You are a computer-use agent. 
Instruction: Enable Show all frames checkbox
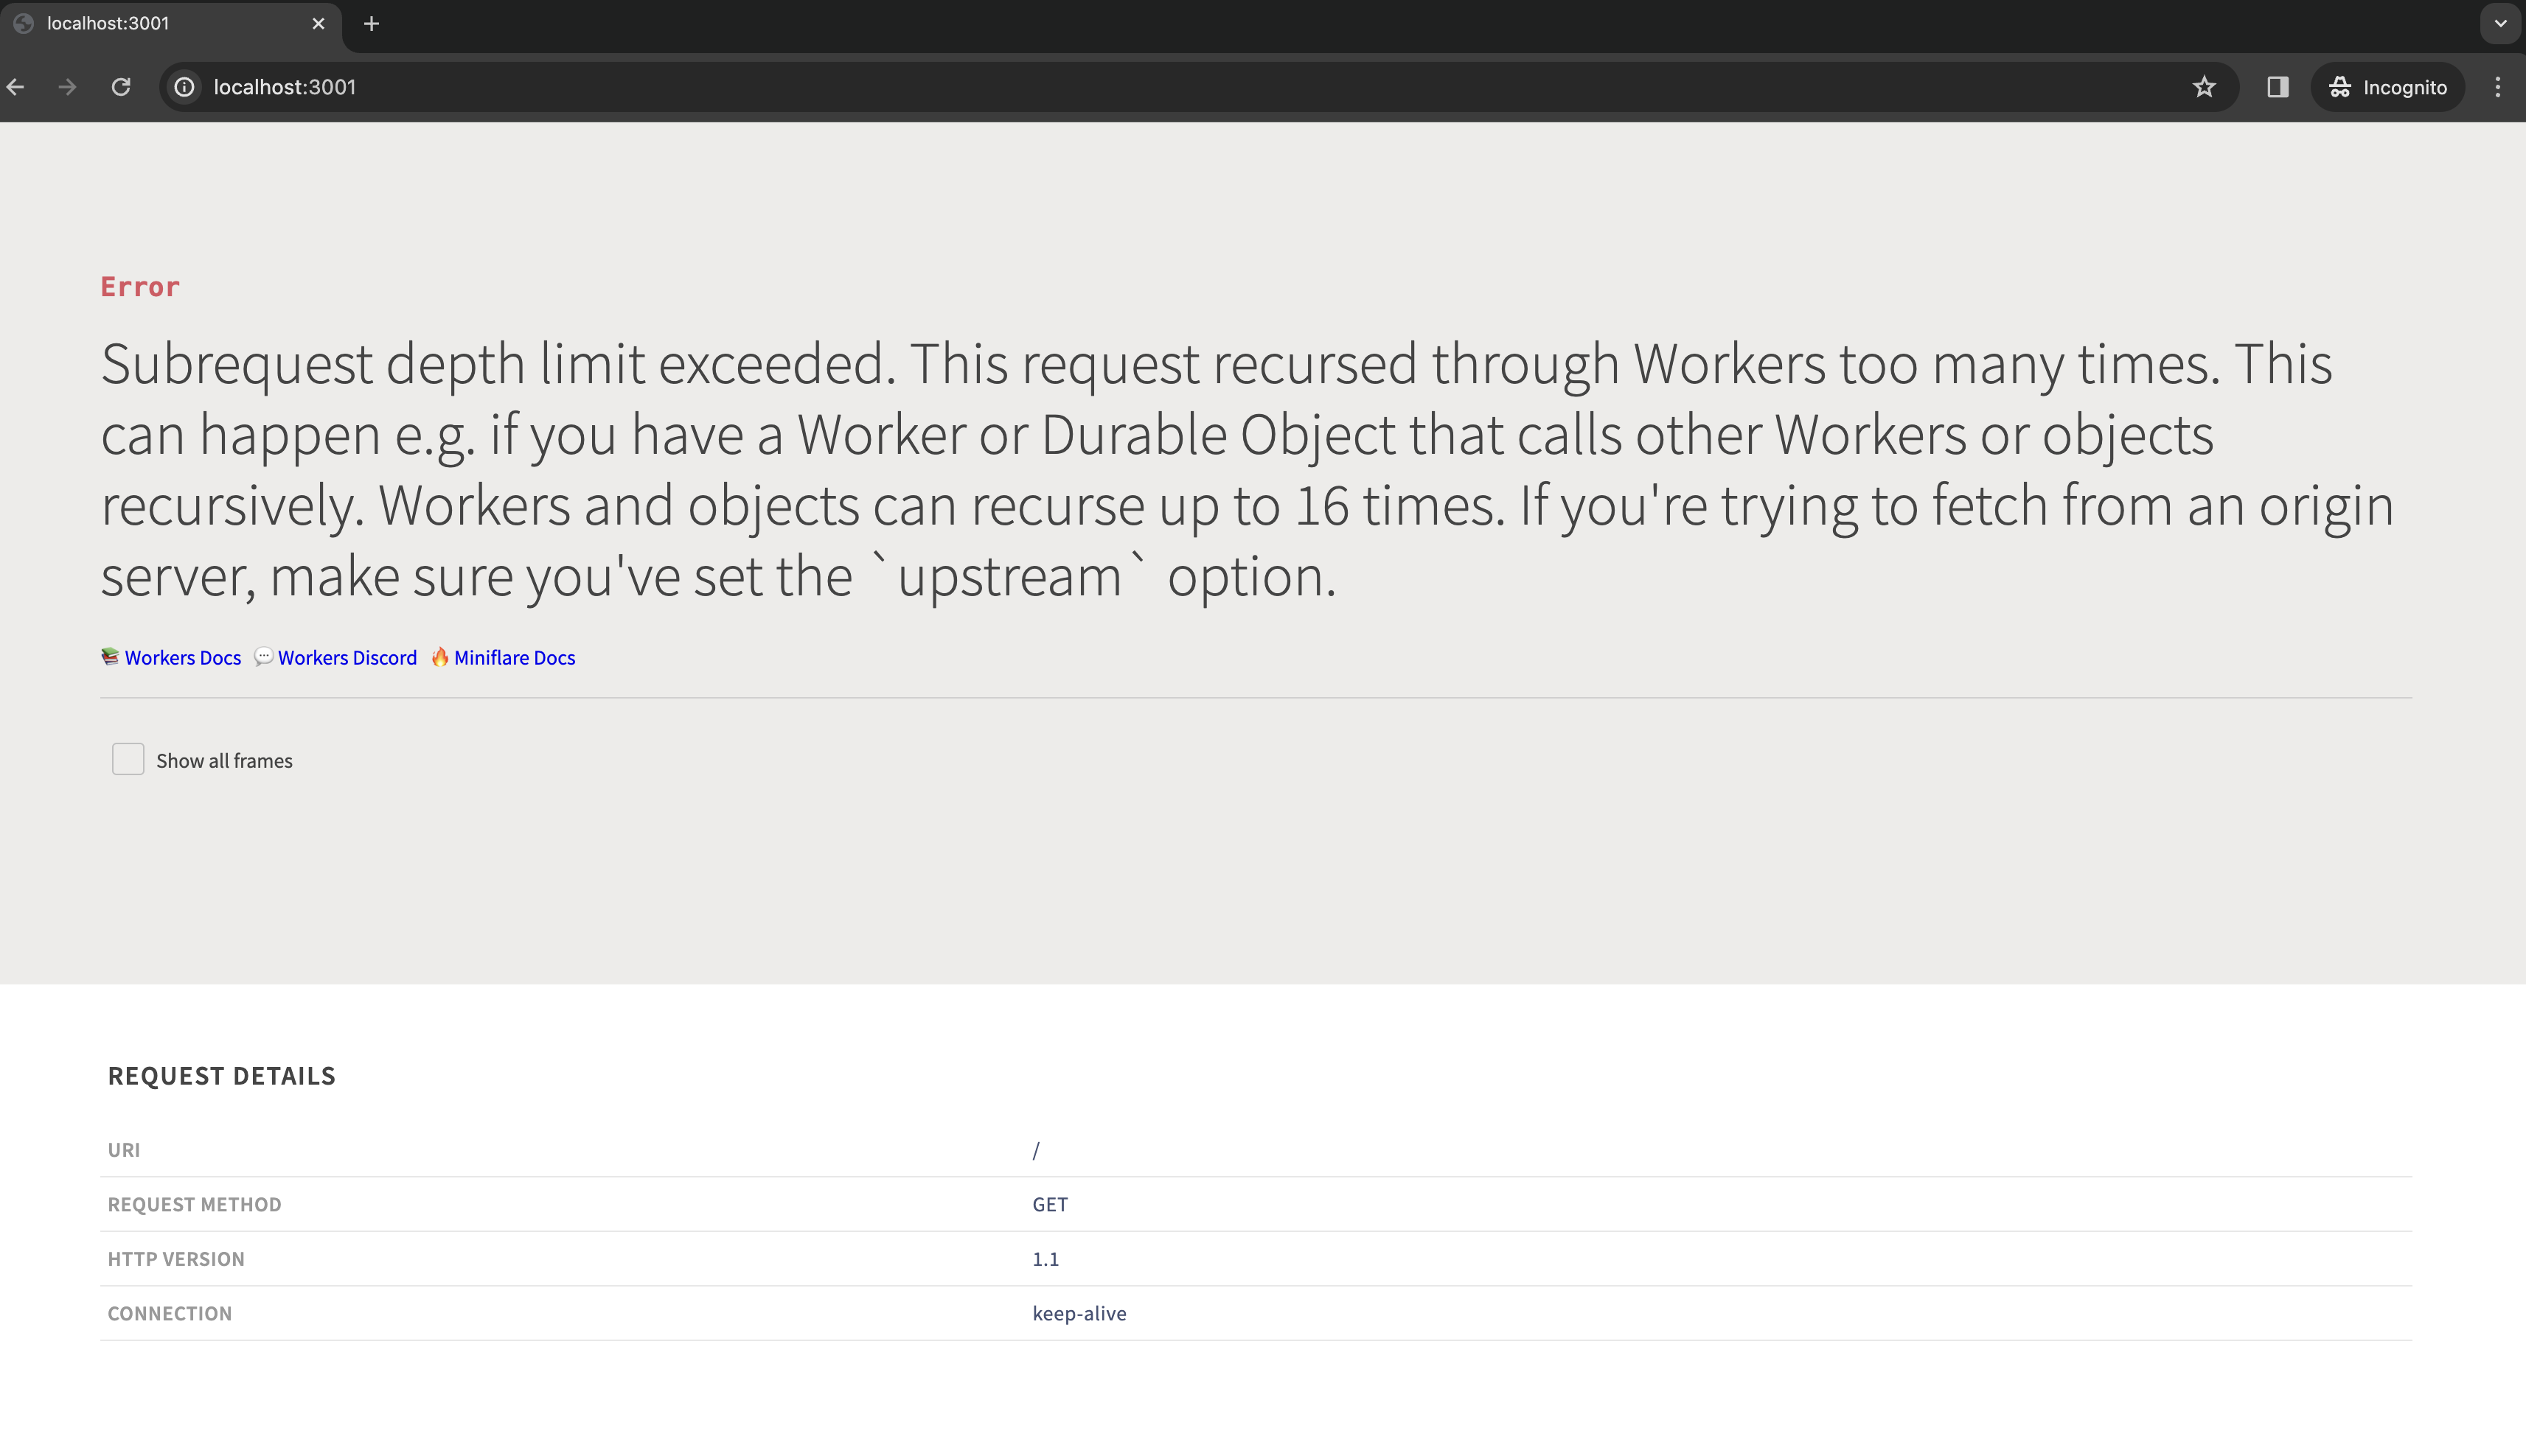128,759
